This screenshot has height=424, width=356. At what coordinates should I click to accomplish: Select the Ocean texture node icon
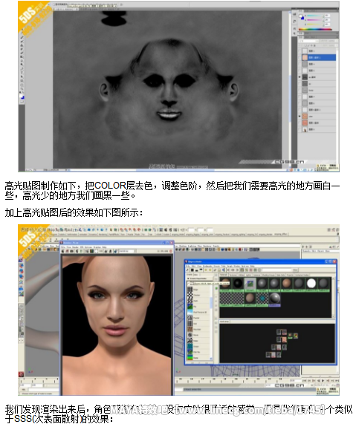pyautogui.click(x=190, y=346)
